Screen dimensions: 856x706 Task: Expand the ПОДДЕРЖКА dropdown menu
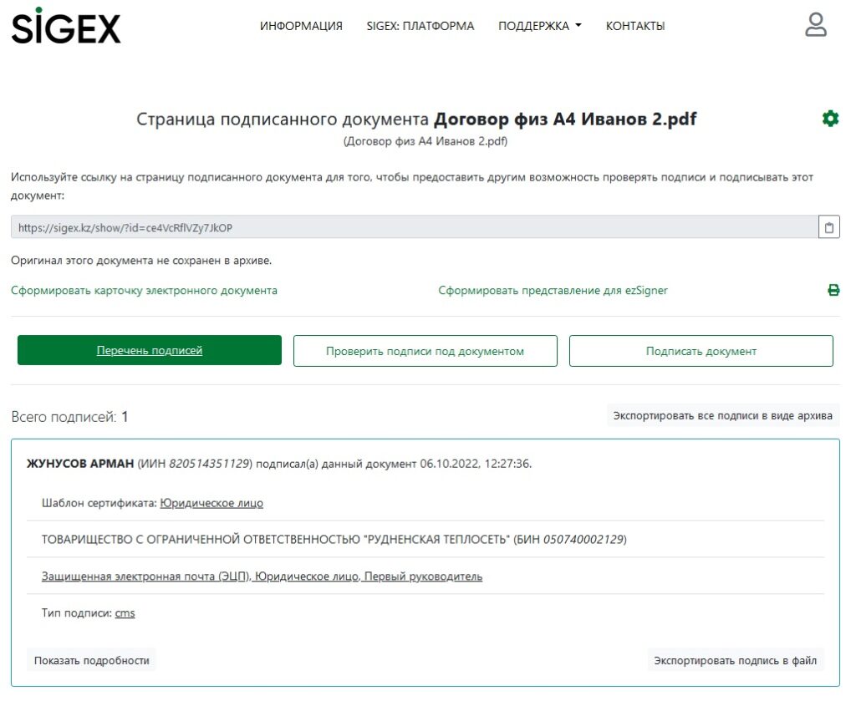point(539,26)
